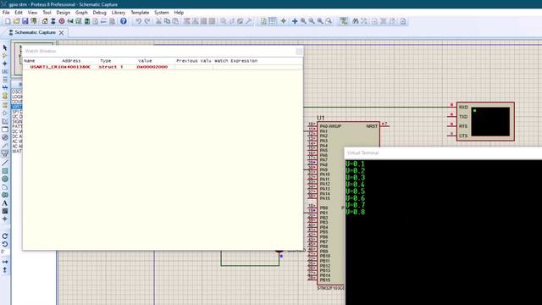
Task: Select the 2D Graphics Box tool
Action: point(5,171)
